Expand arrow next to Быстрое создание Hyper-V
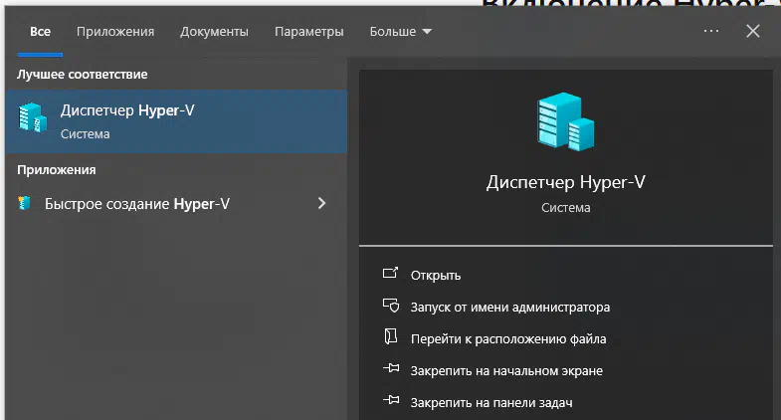This screenshot has width=781, height=420. coord(321,203)
